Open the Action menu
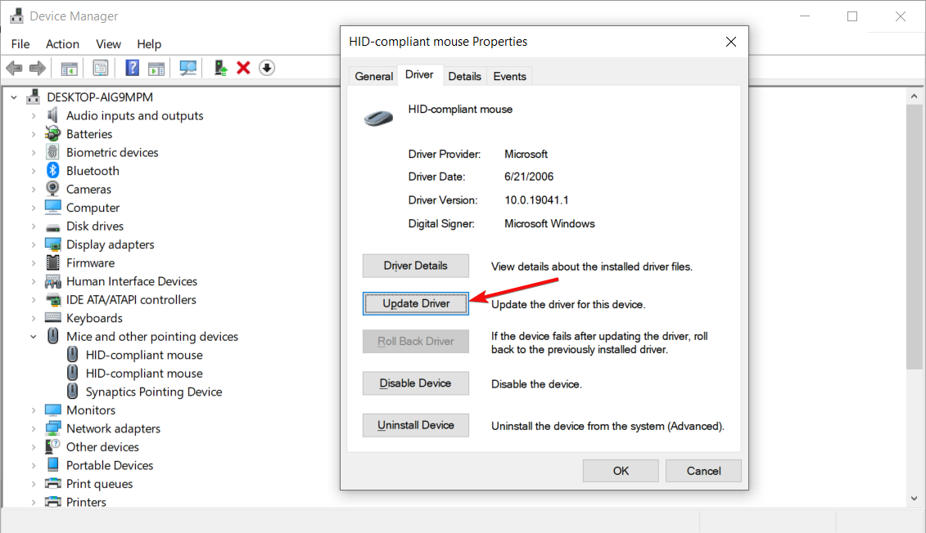 [62, 44]
